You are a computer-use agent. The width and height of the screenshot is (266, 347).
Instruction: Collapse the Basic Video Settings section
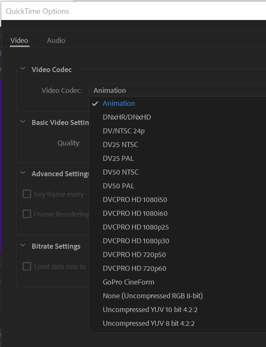[x=23, y=122]
